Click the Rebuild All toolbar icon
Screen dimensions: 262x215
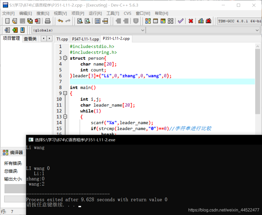click(x=170, y=21)
